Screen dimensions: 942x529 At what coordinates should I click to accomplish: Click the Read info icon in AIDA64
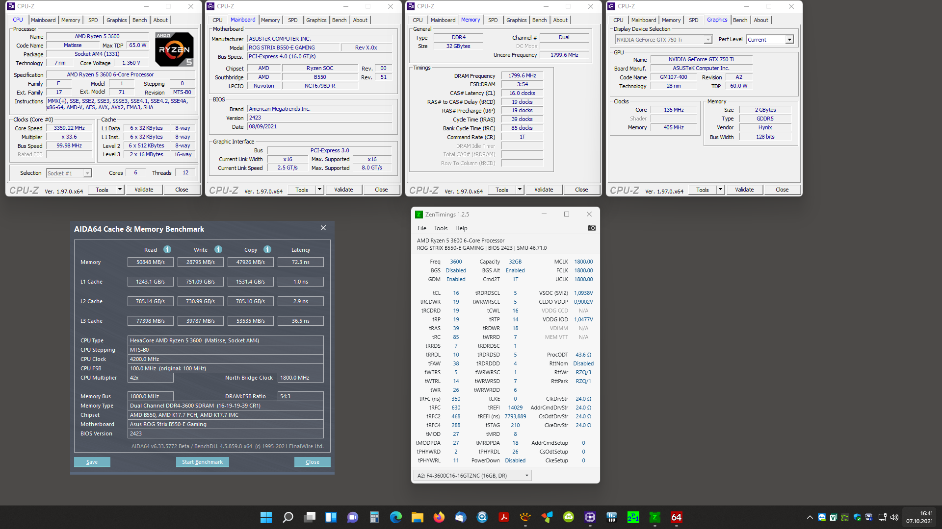click(x=167, y=249)
